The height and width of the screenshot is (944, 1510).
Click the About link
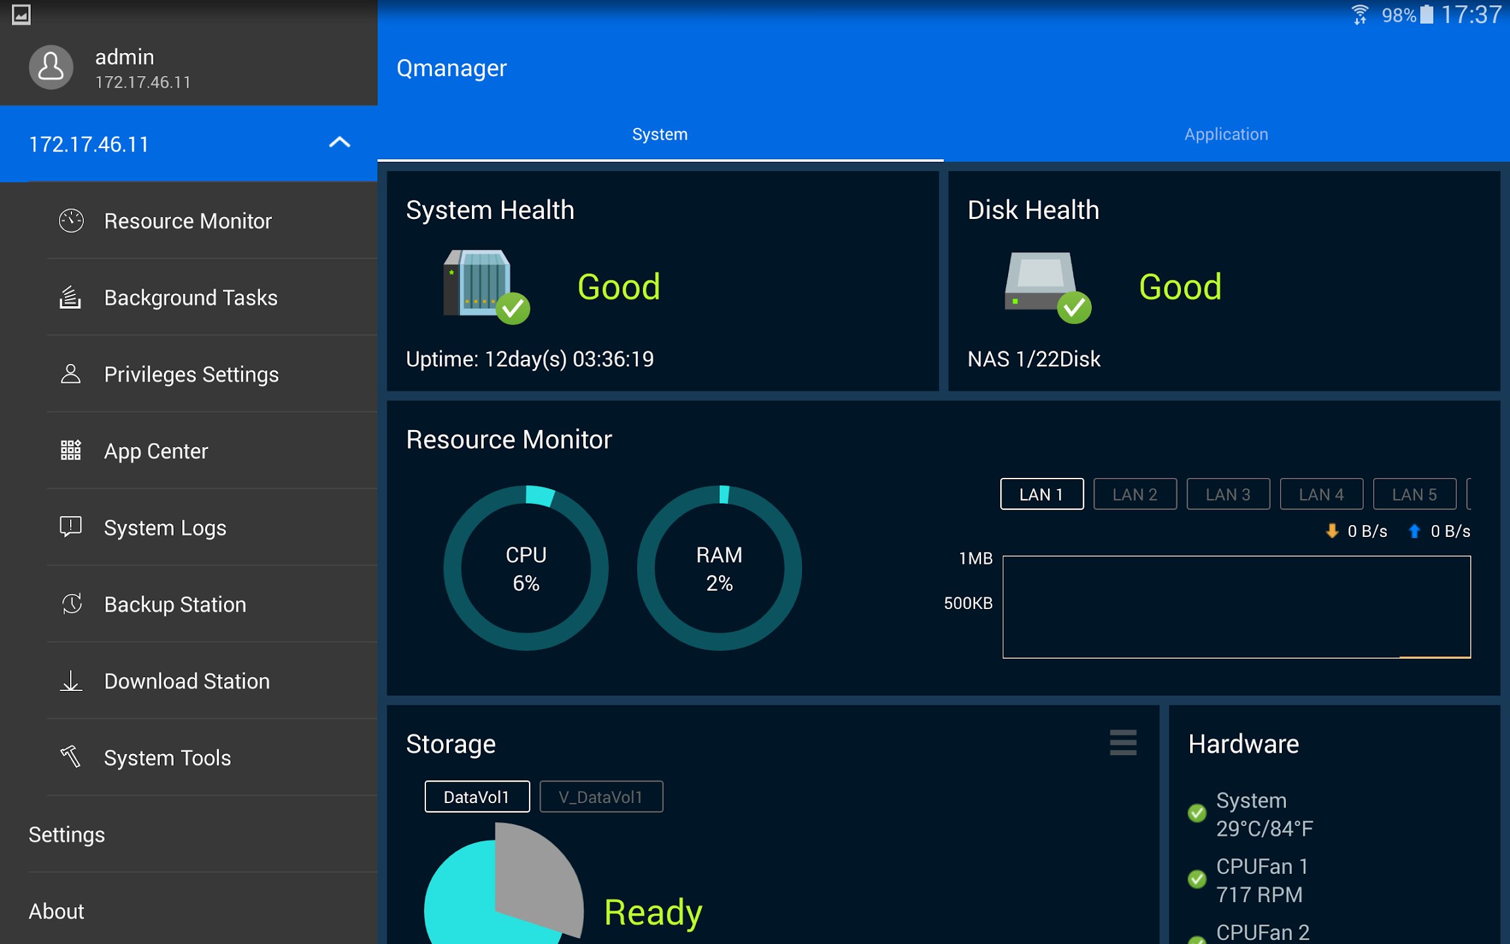[56, 911]
